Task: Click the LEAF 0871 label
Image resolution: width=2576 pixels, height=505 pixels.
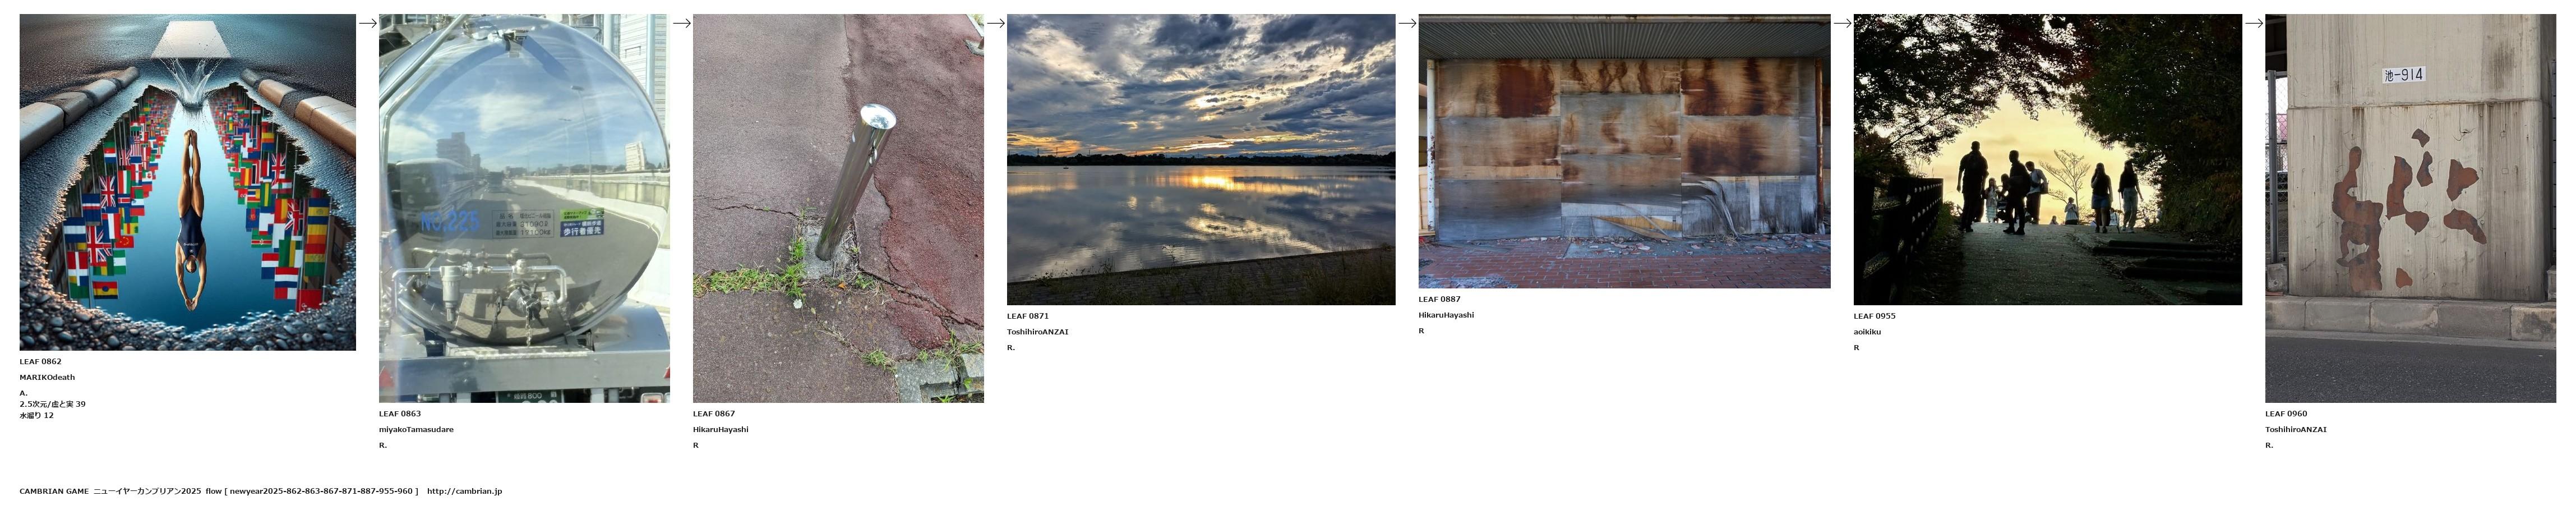Action: click(1028, 316)
